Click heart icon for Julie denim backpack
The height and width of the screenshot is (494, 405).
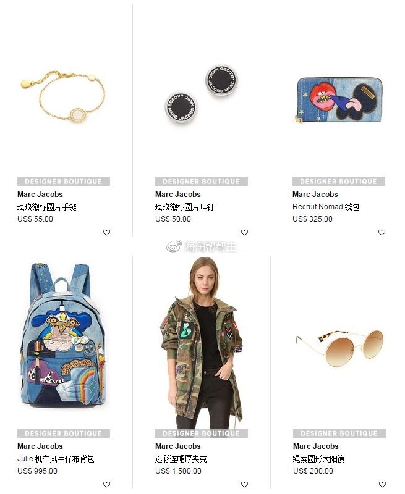click(106, 484)
